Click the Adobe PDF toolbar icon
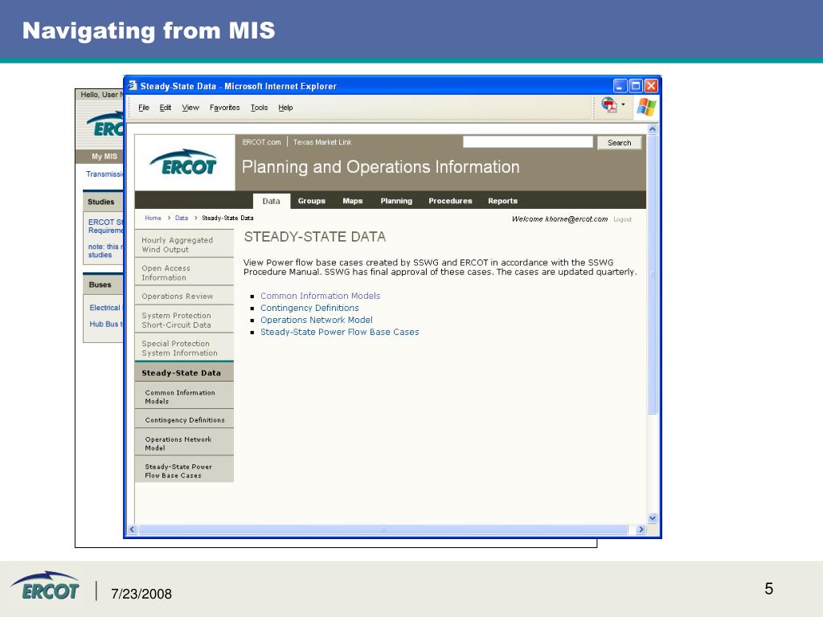Viewport: 823px width, 617px height. point(609,105)
